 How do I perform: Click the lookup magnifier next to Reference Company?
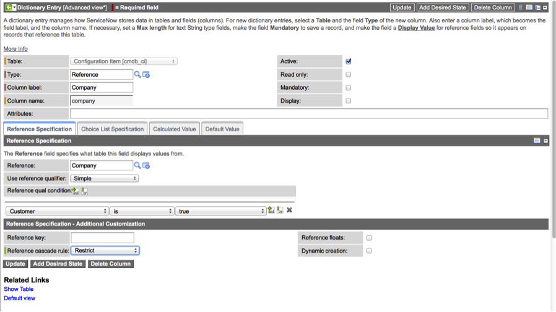(x=137, y=166)
